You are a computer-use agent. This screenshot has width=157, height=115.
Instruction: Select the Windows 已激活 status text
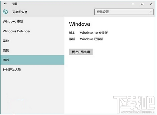point(92,39)
